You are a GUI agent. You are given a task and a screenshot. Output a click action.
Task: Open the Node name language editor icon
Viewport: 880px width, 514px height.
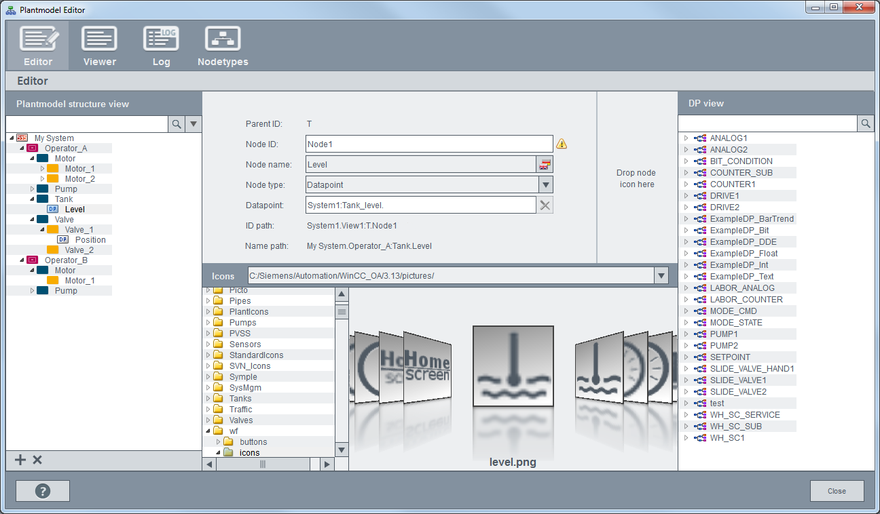coord(545,164)
